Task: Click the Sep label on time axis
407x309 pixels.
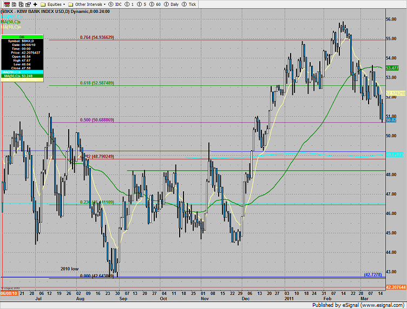Action: click(123, 299)
